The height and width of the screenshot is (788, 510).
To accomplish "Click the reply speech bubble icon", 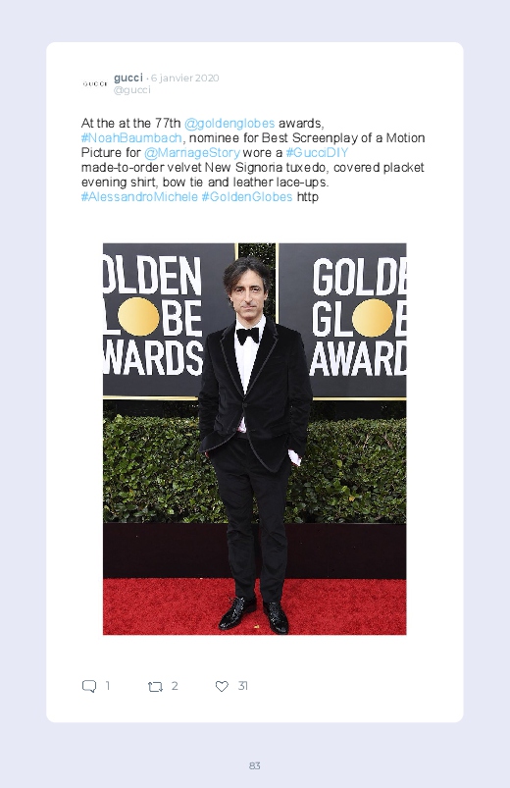I will pos(89,686).
